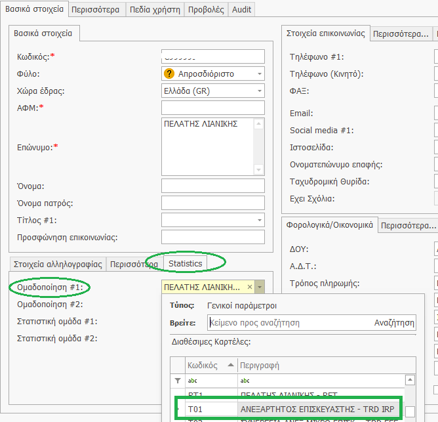Sort by Κωδικός column header
The width and height of the screenshot is (438, 422).
[211, 365]
